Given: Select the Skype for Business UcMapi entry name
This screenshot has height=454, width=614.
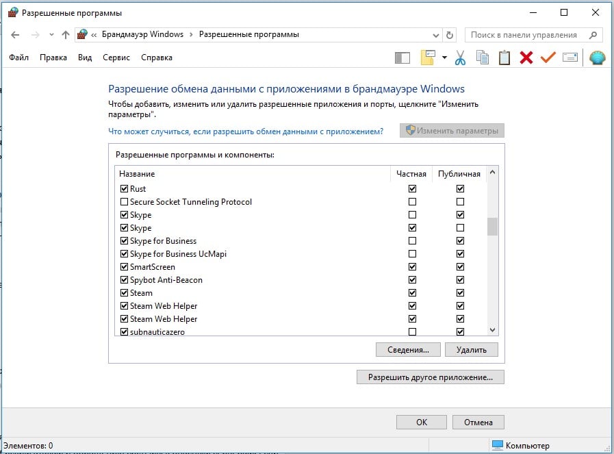Looking at the screenshot, I should [178, 254].
